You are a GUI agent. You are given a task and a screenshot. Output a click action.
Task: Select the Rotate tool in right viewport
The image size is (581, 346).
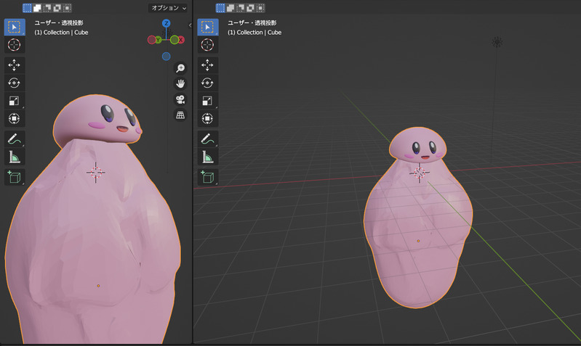[x=207, y=83]
